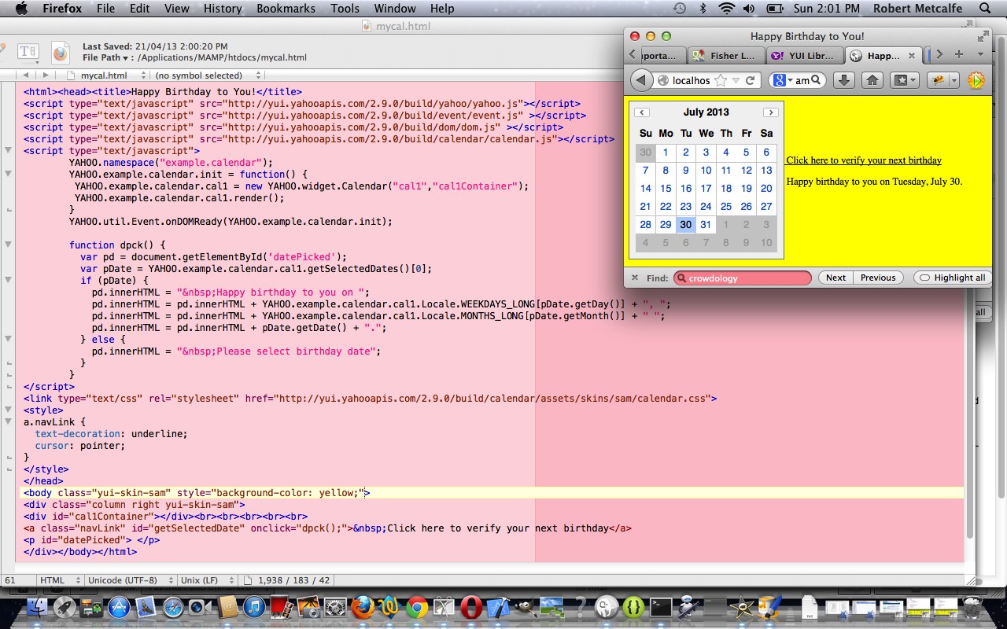
Task: Open the Help menu
Action: 442,9
